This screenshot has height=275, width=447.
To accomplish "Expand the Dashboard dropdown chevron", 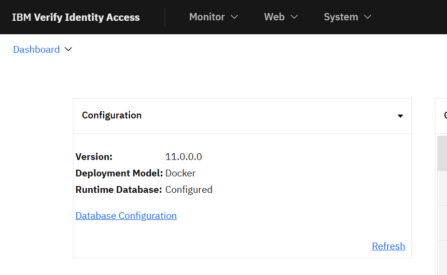I will point(68,49).
